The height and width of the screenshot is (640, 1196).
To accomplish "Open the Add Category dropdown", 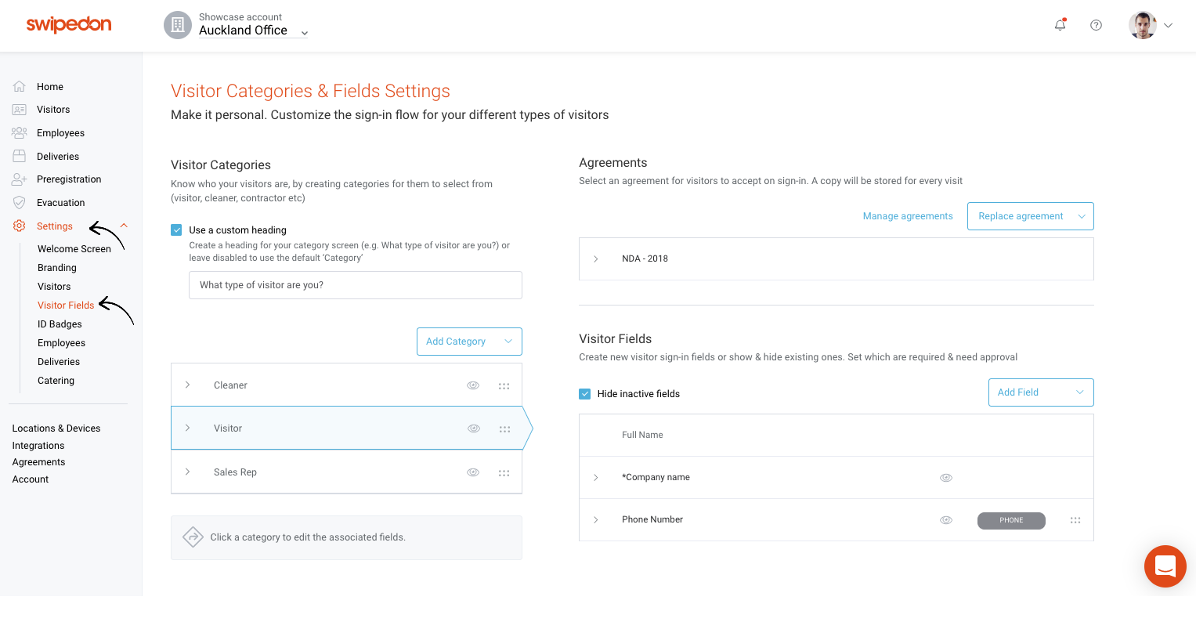I will click(x=469, y=342).
